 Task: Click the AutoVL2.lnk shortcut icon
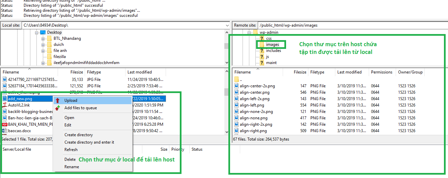(x=5, y=105)
